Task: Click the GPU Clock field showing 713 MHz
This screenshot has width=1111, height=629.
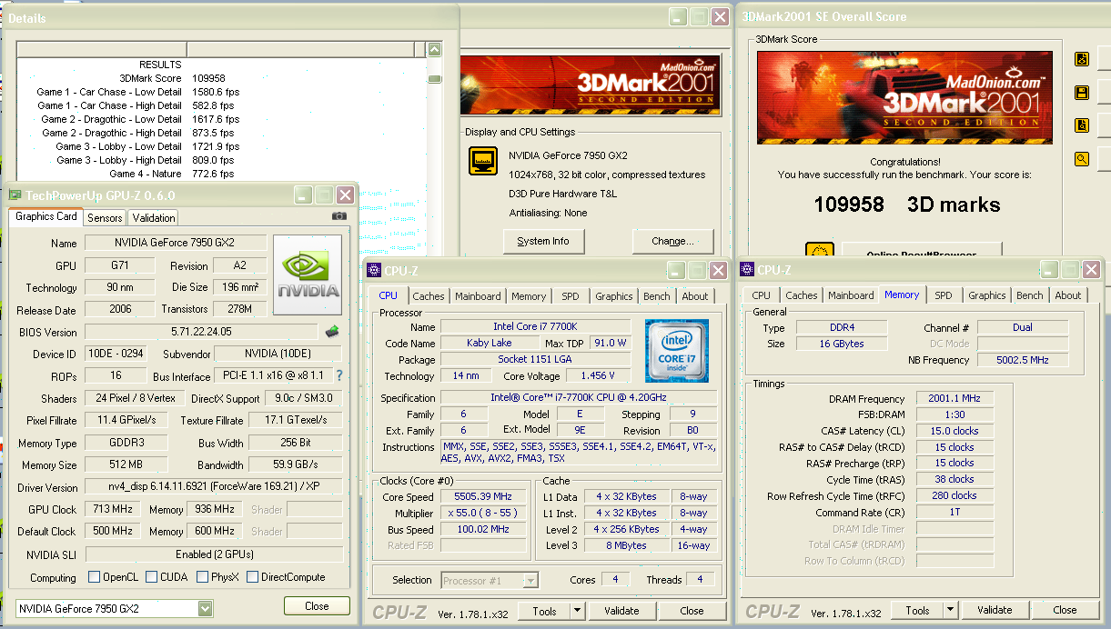Action: click(113, 509)
